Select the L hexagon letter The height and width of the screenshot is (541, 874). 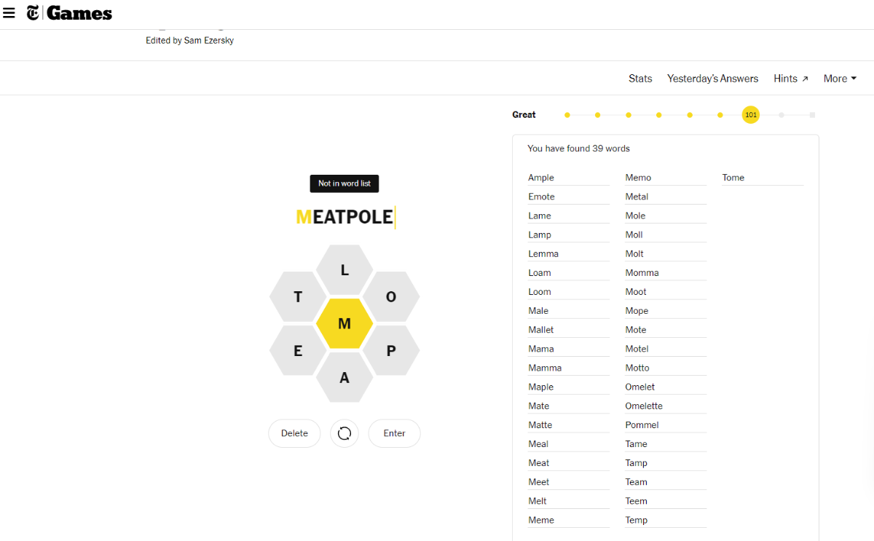[345, 270]
